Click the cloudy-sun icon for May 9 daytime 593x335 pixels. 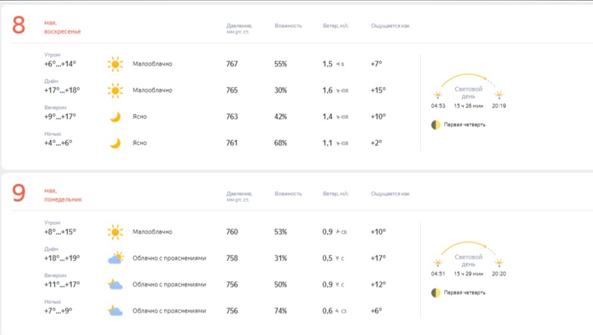coord(115,258)
